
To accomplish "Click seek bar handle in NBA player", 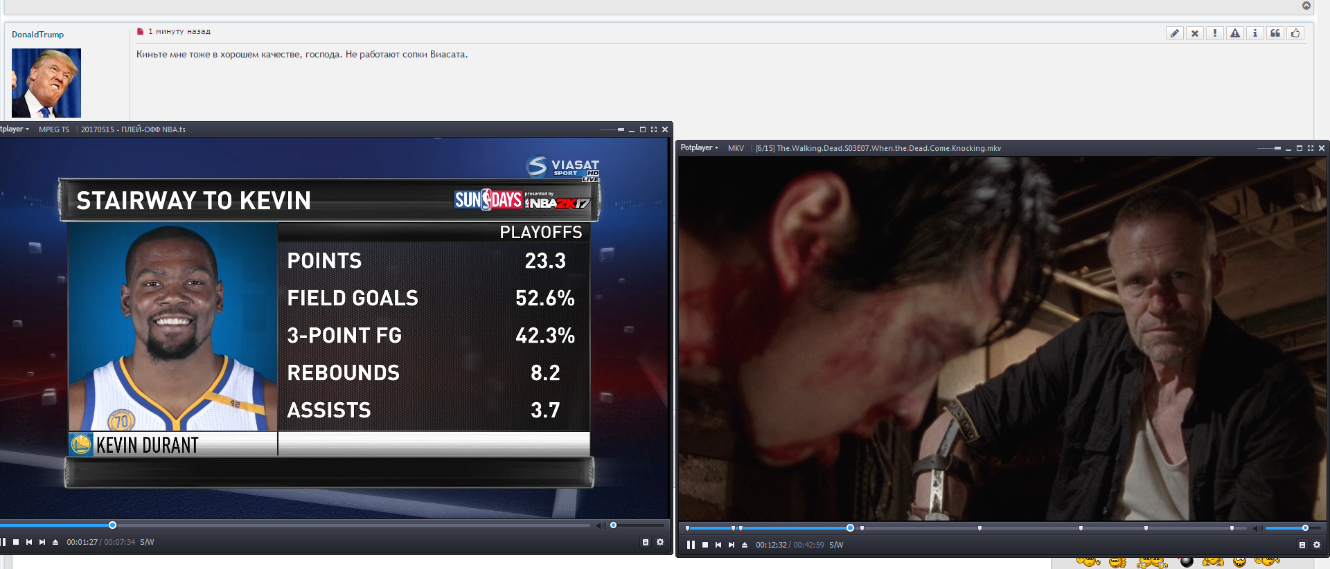I will point(112,525).
